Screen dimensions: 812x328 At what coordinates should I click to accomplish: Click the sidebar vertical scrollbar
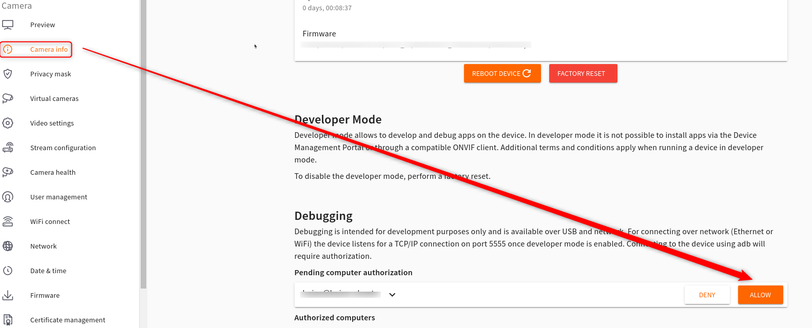click(x=143, y=143)
